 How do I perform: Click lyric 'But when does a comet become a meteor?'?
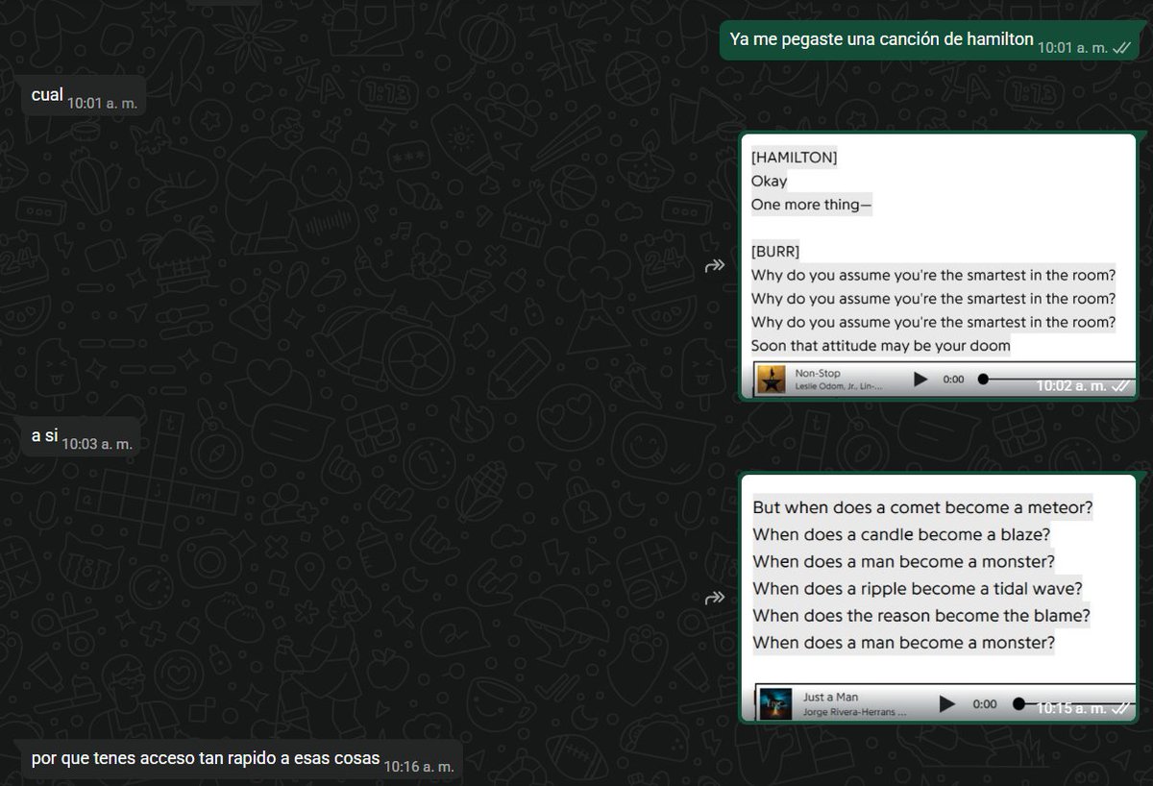click(922, 507)
